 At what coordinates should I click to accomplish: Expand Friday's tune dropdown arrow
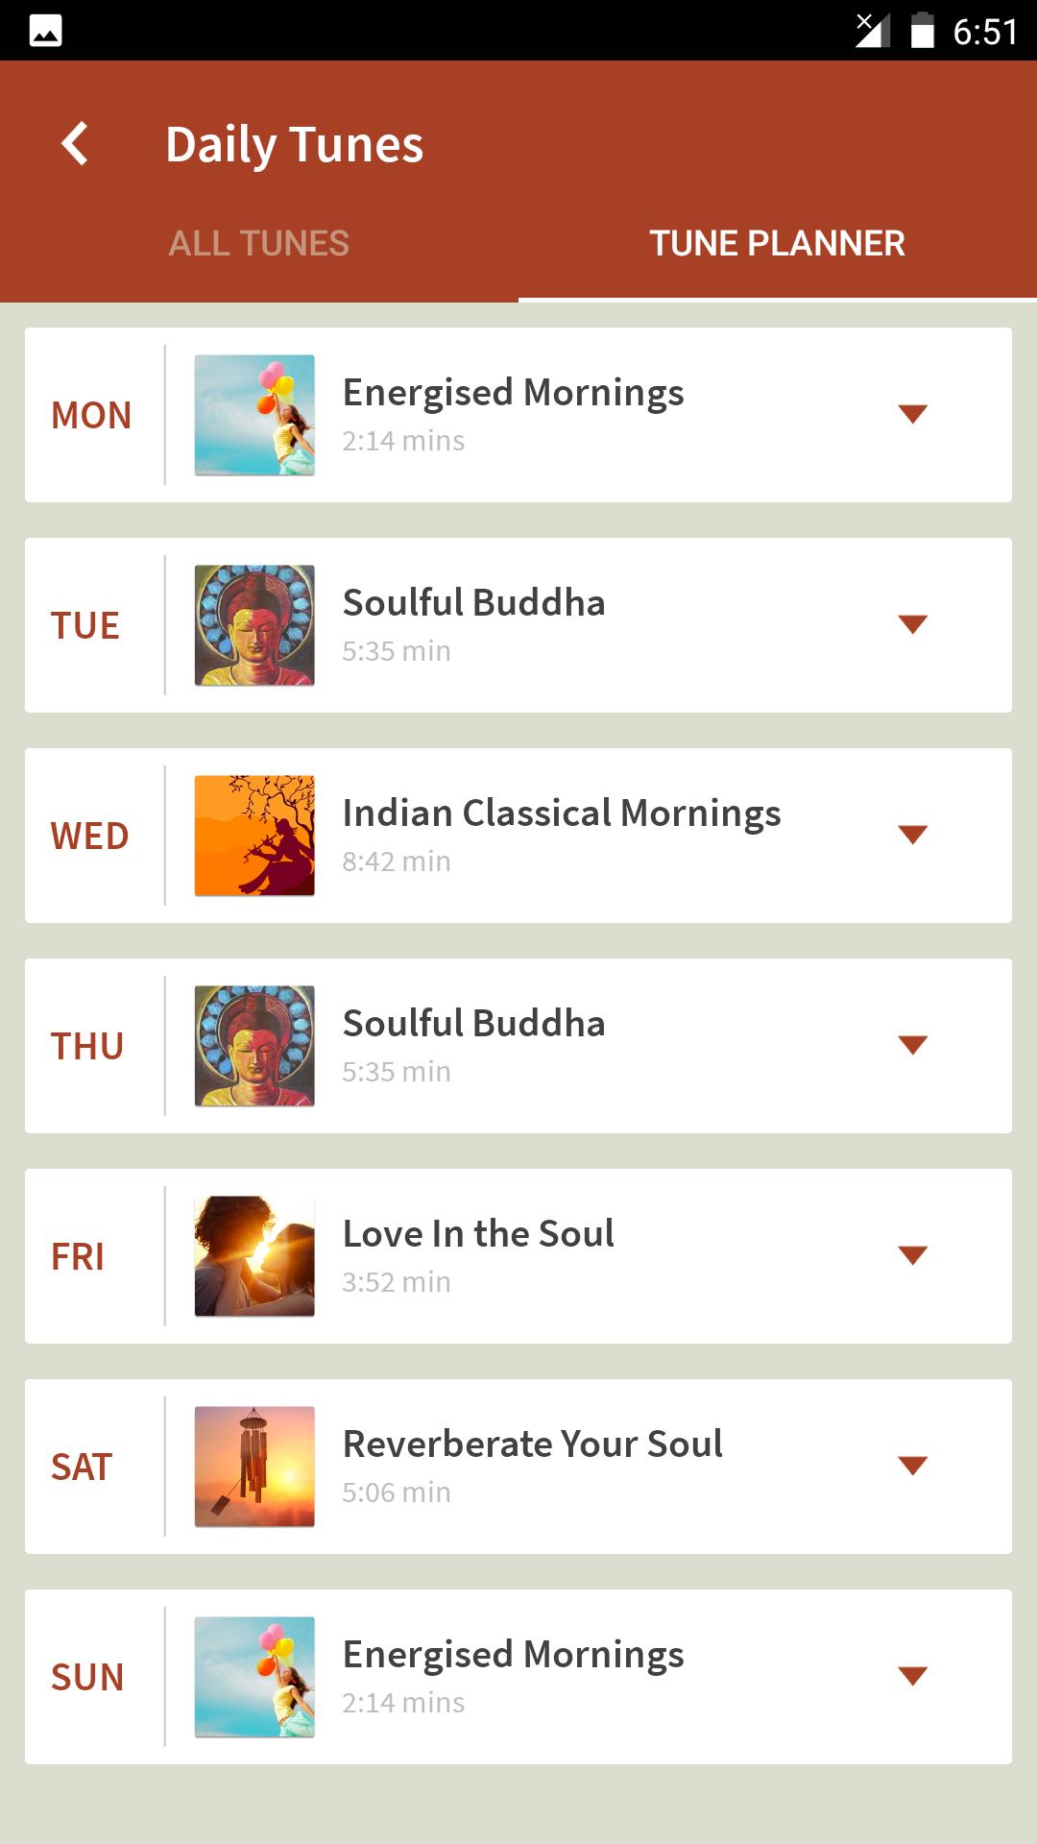(x=912, y=1255)
